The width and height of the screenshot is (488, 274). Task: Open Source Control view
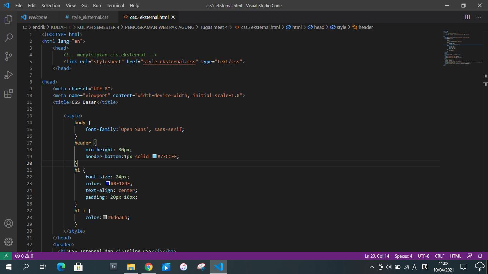click(x=9, y=56)
